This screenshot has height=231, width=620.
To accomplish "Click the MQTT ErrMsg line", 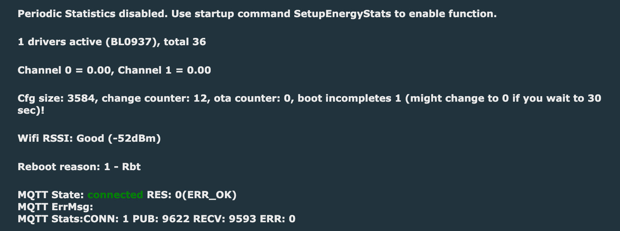I will 56,207.
